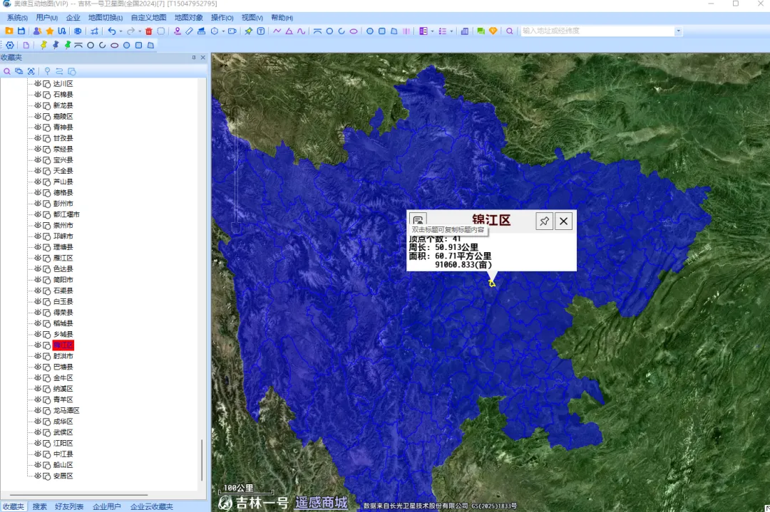Click the purple search icon in favorites panel

(7, 72)
